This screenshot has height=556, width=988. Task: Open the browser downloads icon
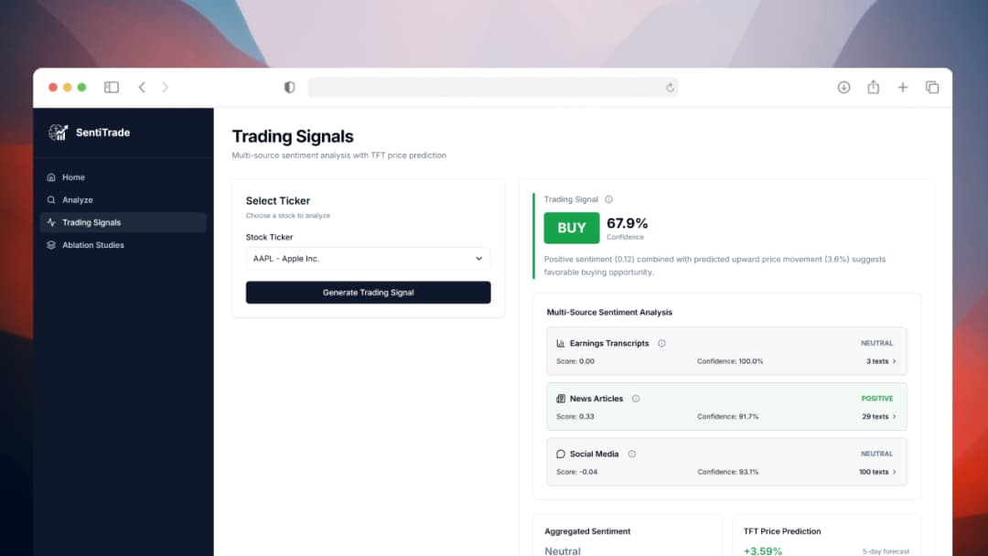[x=843, y=88]
